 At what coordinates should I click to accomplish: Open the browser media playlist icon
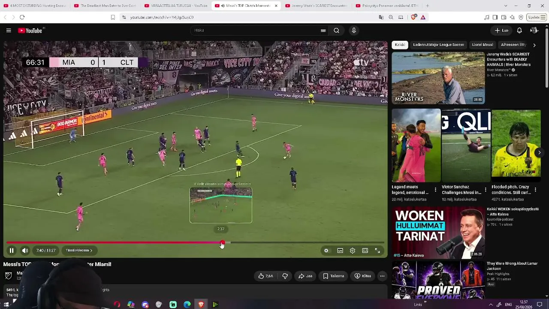[486, 17]
